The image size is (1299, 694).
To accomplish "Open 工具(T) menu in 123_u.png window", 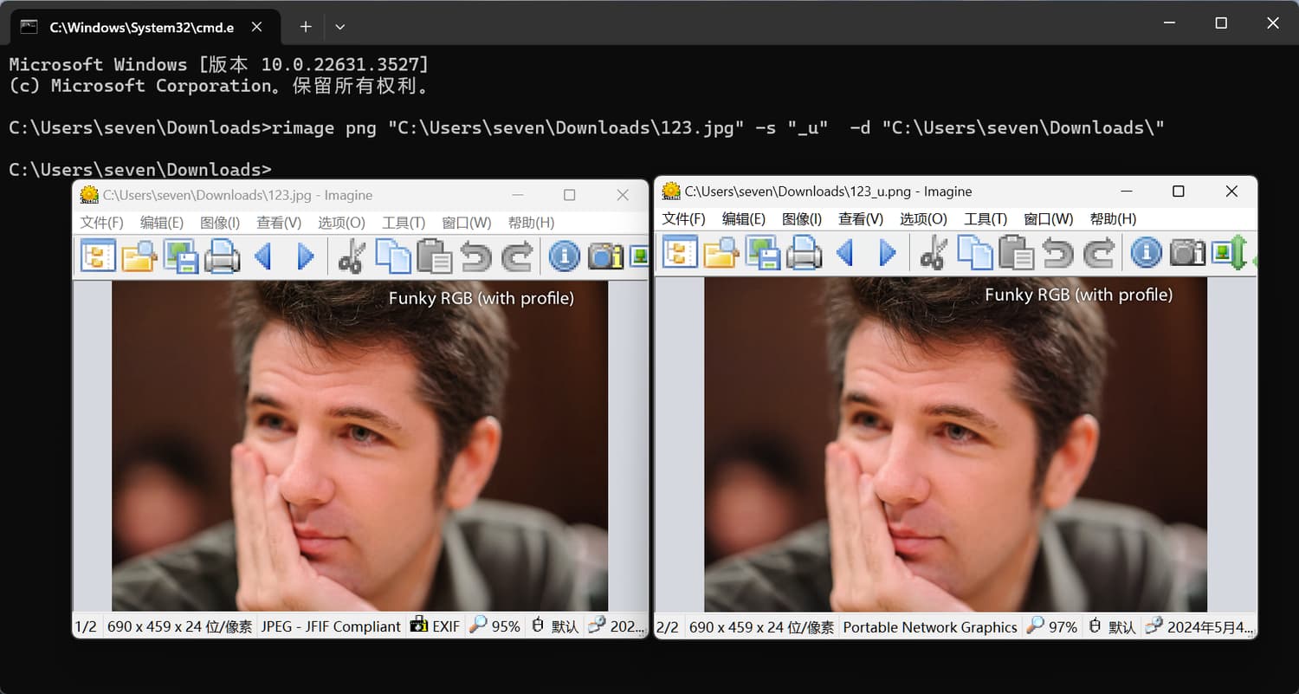I will (x=986, y=219).
